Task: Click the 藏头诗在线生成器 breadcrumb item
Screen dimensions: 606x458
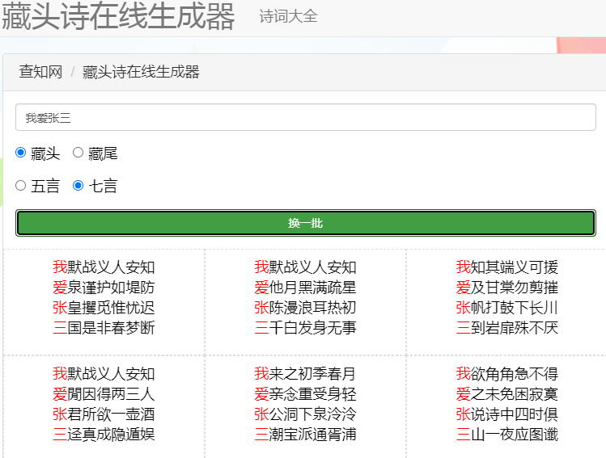Action: [x=141, y=72]
